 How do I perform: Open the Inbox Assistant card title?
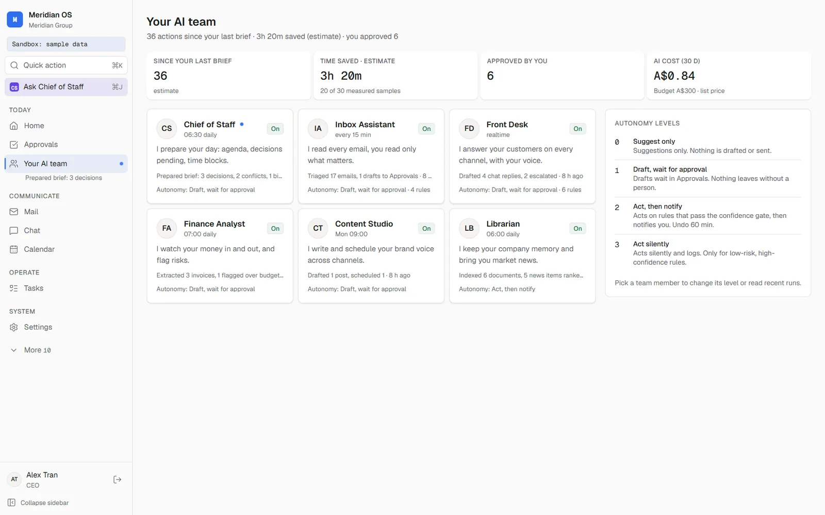point(365,125)
